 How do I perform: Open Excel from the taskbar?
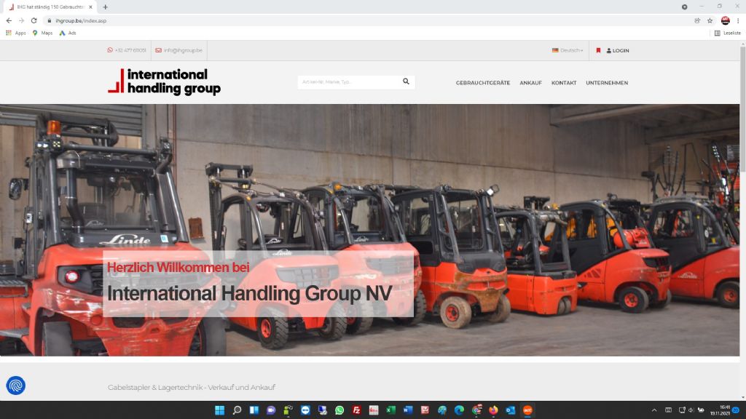click(x=390, y=410)
